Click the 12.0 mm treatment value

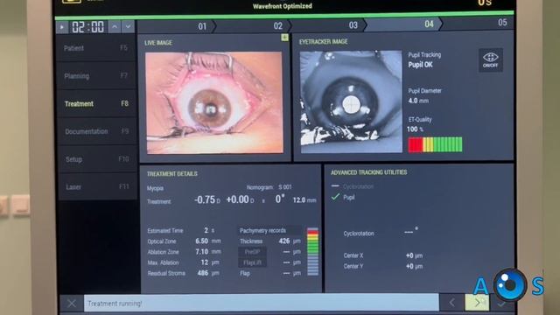[x=304, y=200]
